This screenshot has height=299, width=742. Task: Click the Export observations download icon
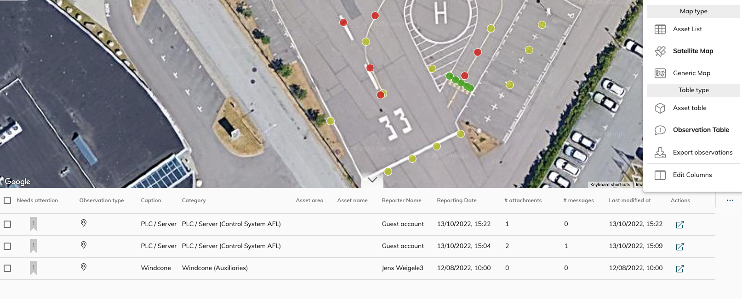[660, 153]
